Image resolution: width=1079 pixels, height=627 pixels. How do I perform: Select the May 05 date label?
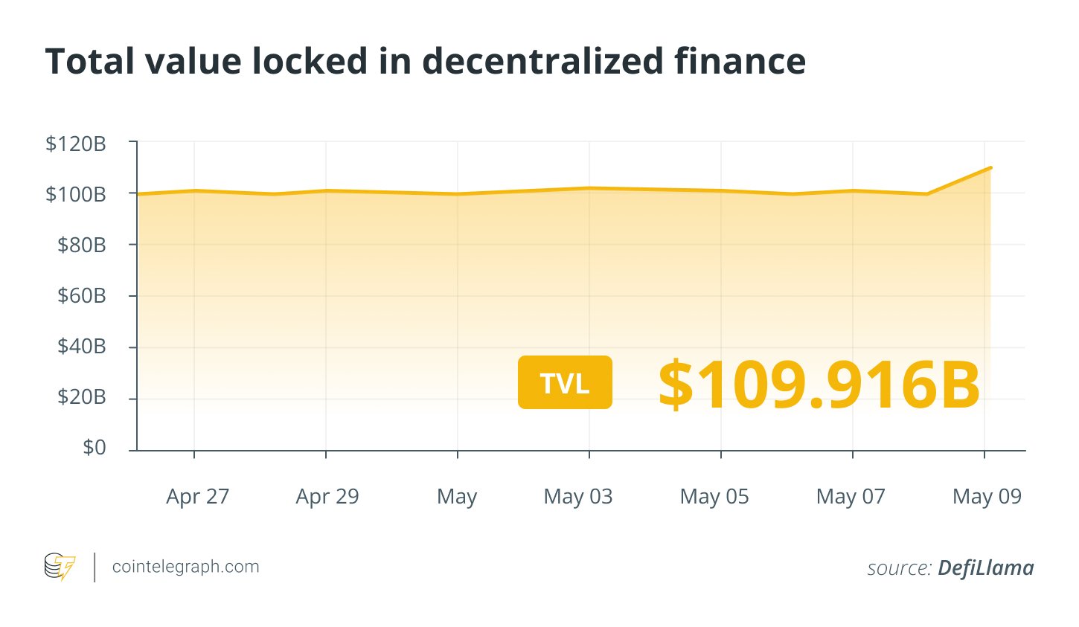(714, 497)
